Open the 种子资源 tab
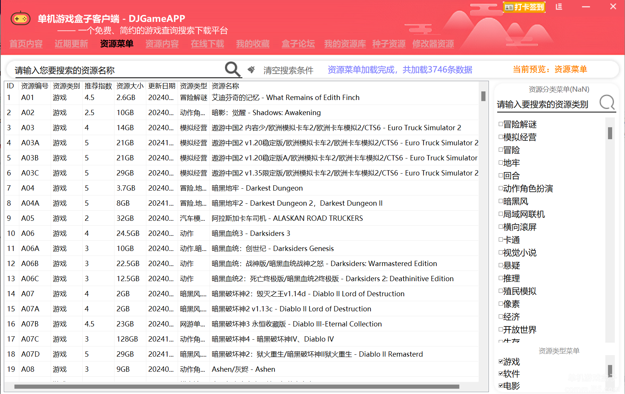 pos(389,44)
